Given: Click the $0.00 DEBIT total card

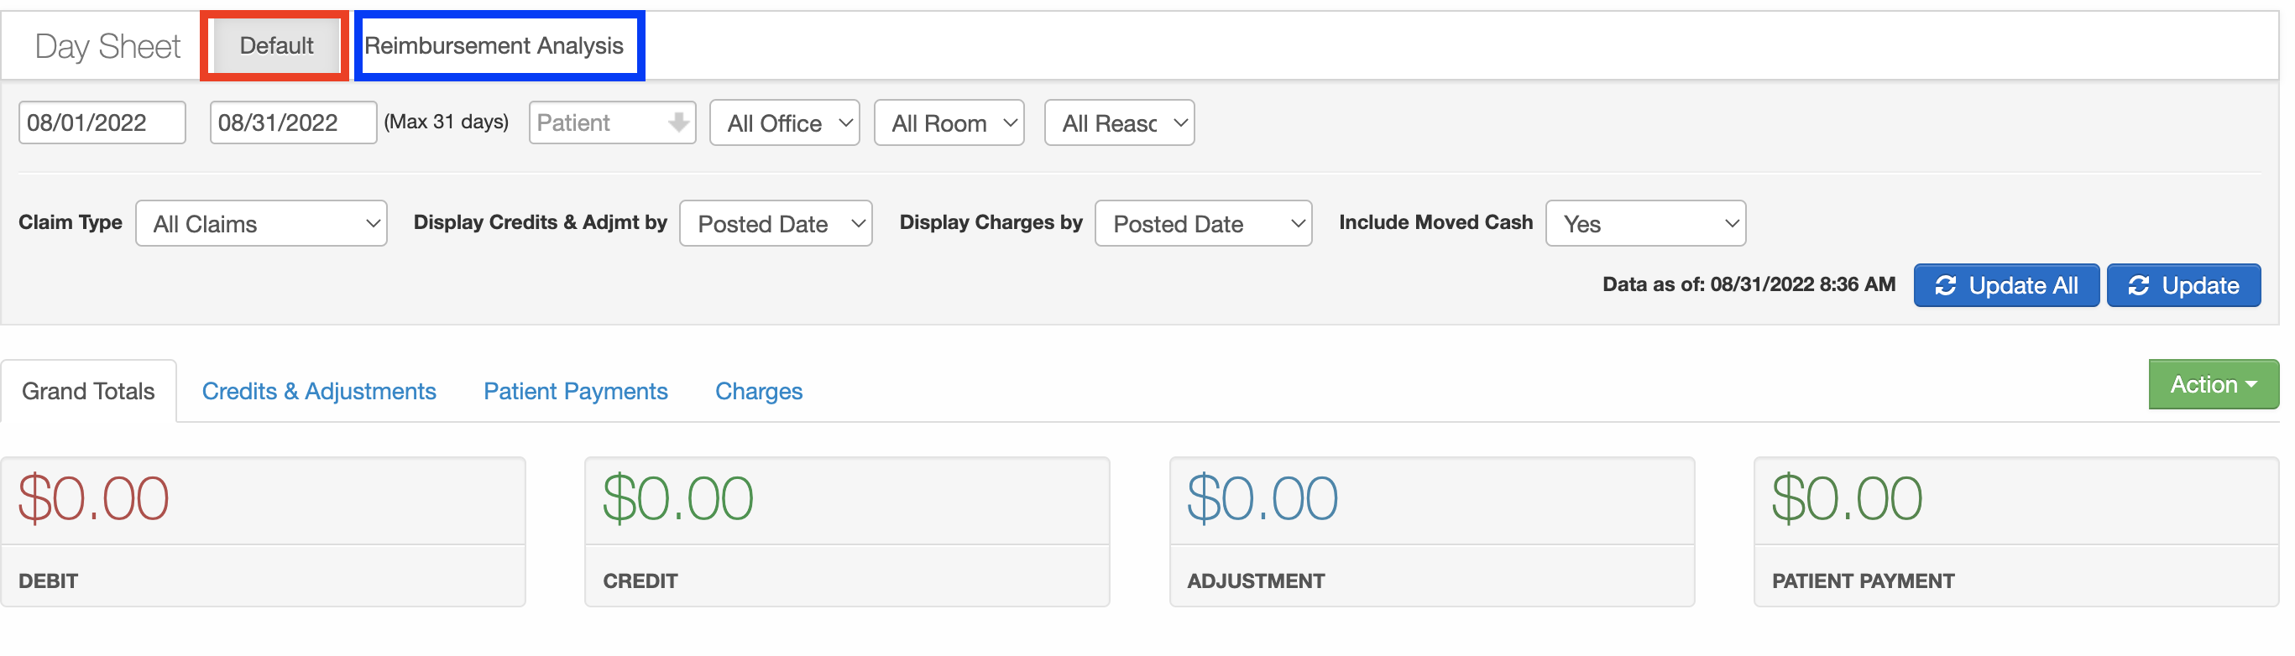Looking at the screenshot, I should coord(263,533).
